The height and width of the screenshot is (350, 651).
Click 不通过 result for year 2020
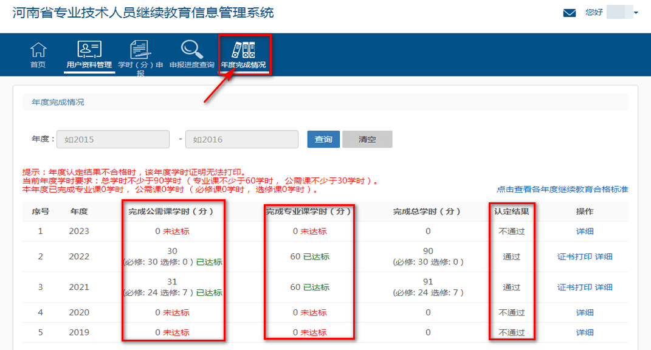pyautogui.click(x=512, y=313)
